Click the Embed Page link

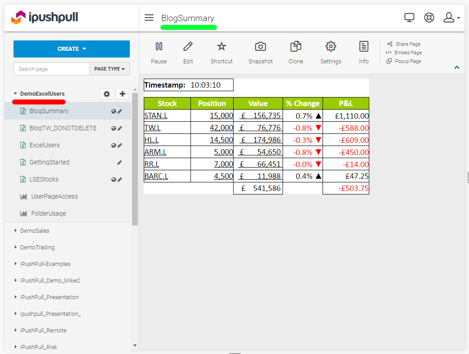[407, 53]
